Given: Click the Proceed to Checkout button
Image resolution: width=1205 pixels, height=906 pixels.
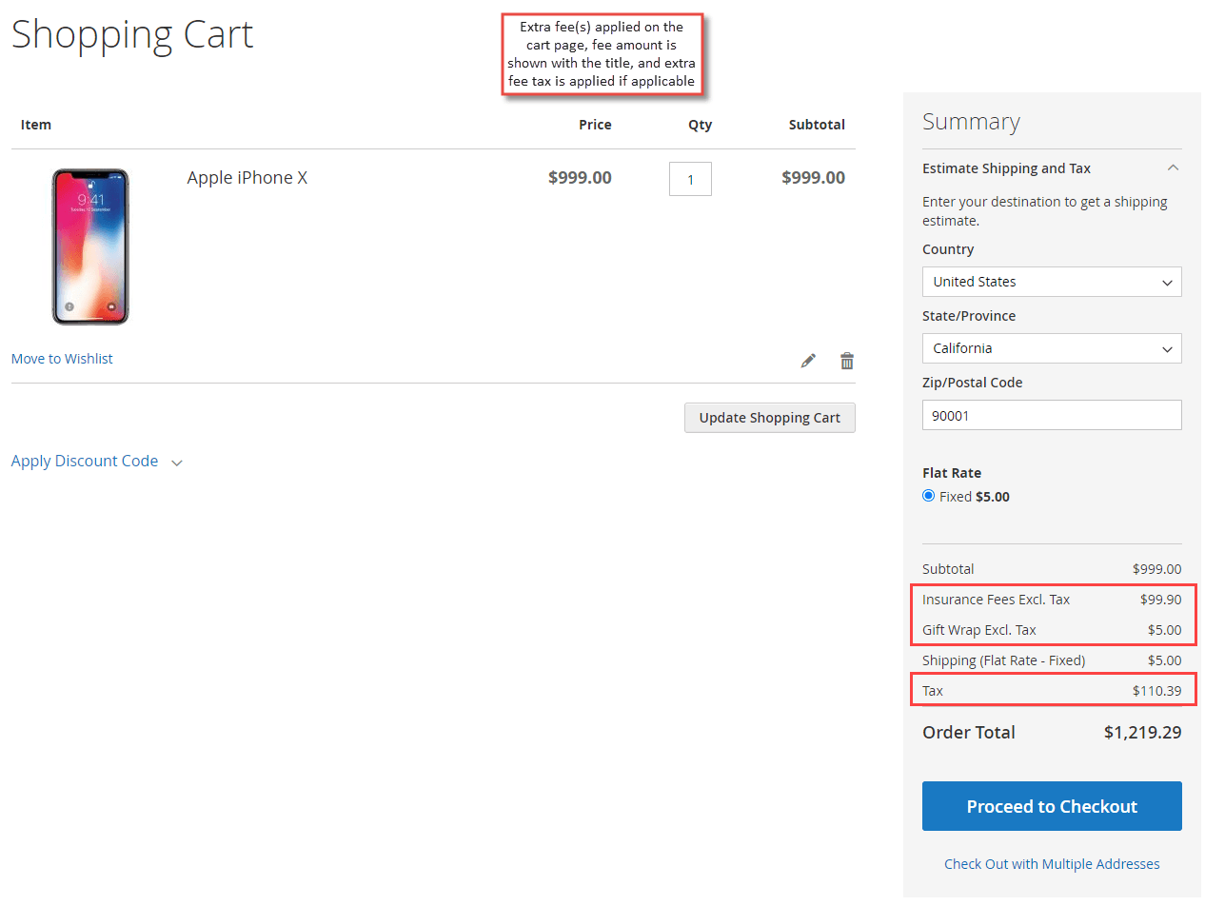Looking at the screenshot, I should tap(1052, 806).
